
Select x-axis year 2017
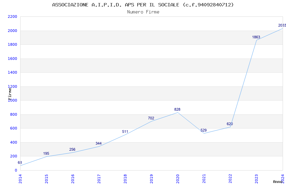pyautogui.click(x=99, y=179)
